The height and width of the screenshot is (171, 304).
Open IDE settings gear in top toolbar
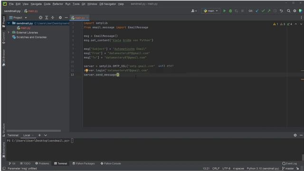point(294,11)
